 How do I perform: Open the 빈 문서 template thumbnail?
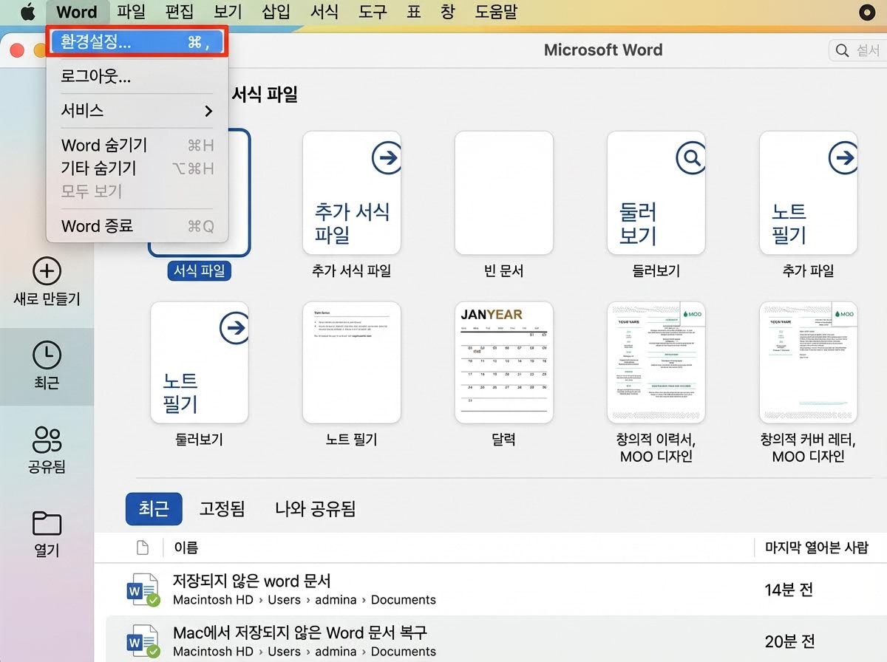point(503,193)
